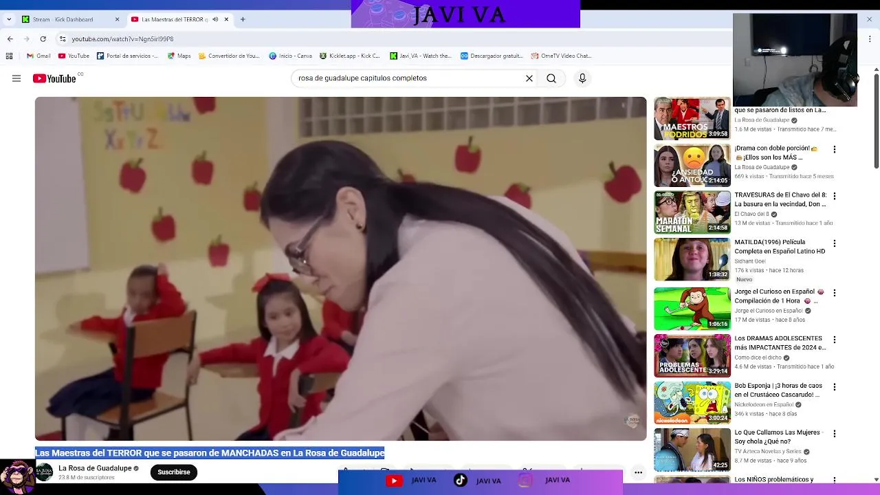Open the YouTube hamburger guide menu
Image resolution: width=880 pixels, height=495 pixels.
point(16,78)
